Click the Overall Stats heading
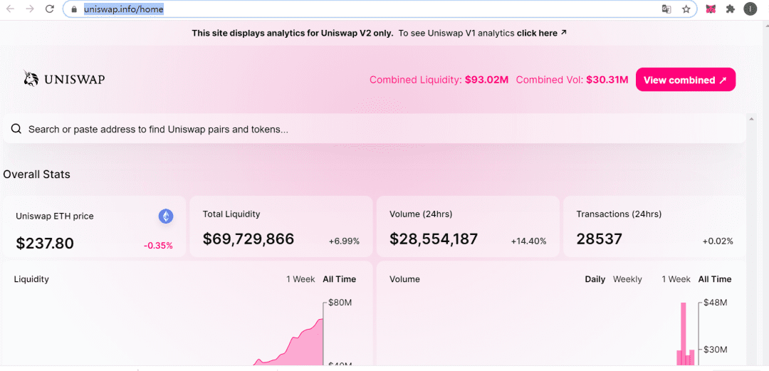 (37, 174)
